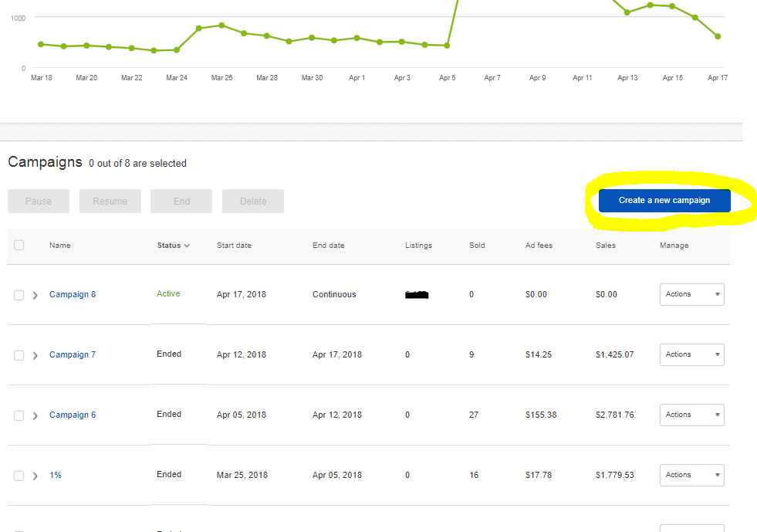Open Actions dropdown for Campaign 8
This screenshot has height=532, width=757.
[x=691, y=294]
